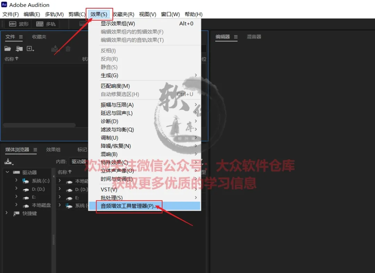
Task: Select the 媒体浏览器 tab
Action: click(x=17, y=150)
